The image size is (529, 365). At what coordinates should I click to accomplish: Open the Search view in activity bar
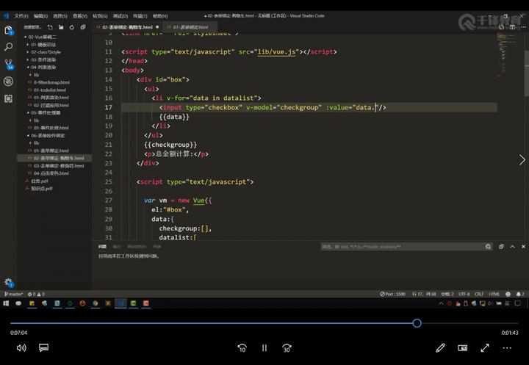click(8, 47)
